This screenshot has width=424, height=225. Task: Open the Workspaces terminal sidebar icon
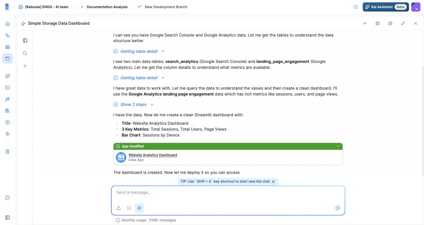point(8,88)
